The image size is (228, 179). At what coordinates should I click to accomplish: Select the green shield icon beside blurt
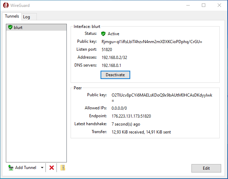pos(10,27)
